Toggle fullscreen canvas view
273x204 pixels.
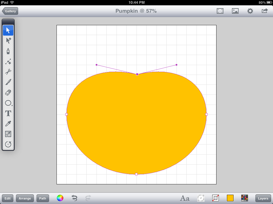tap(220, 11)
